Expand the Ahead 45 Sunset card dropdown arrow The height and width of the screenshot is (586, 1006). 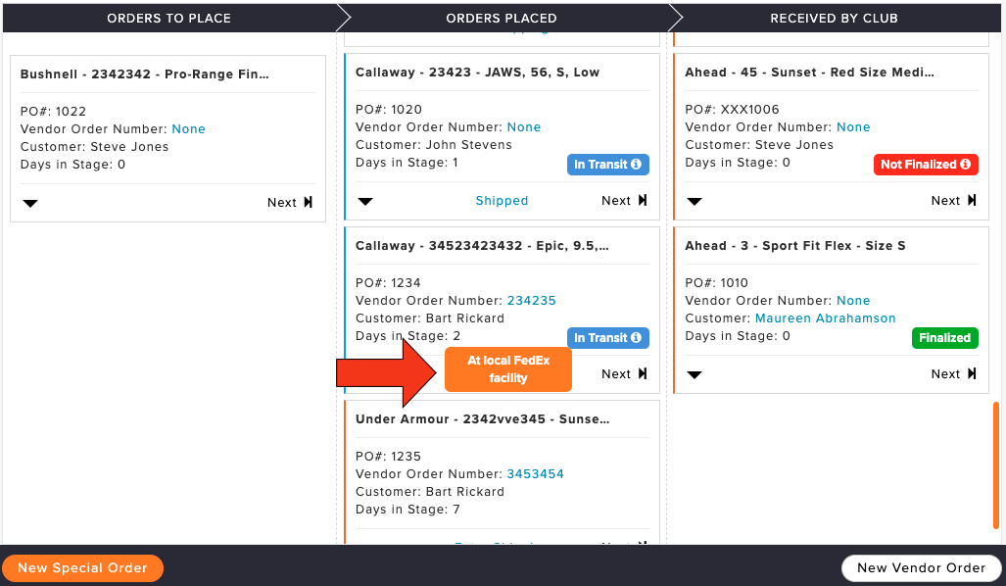click(x=695, y=202)
